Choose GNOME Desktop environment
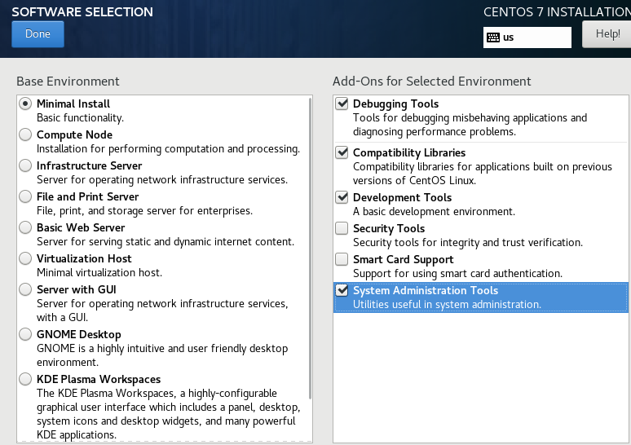 point(26,334)
